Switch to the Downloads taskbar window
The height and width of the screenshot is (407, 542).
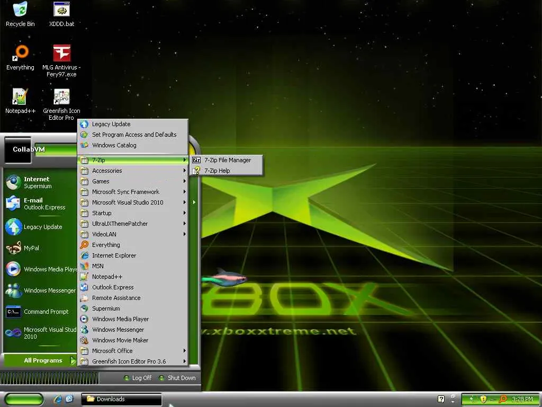(121, 399)
